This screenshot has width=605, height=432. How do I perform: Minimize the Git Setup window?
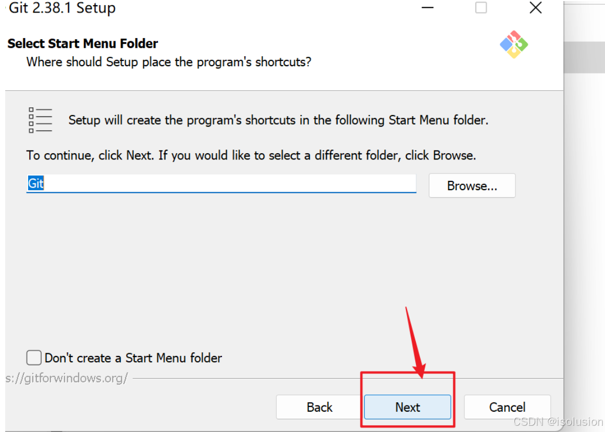coord(427,7)
